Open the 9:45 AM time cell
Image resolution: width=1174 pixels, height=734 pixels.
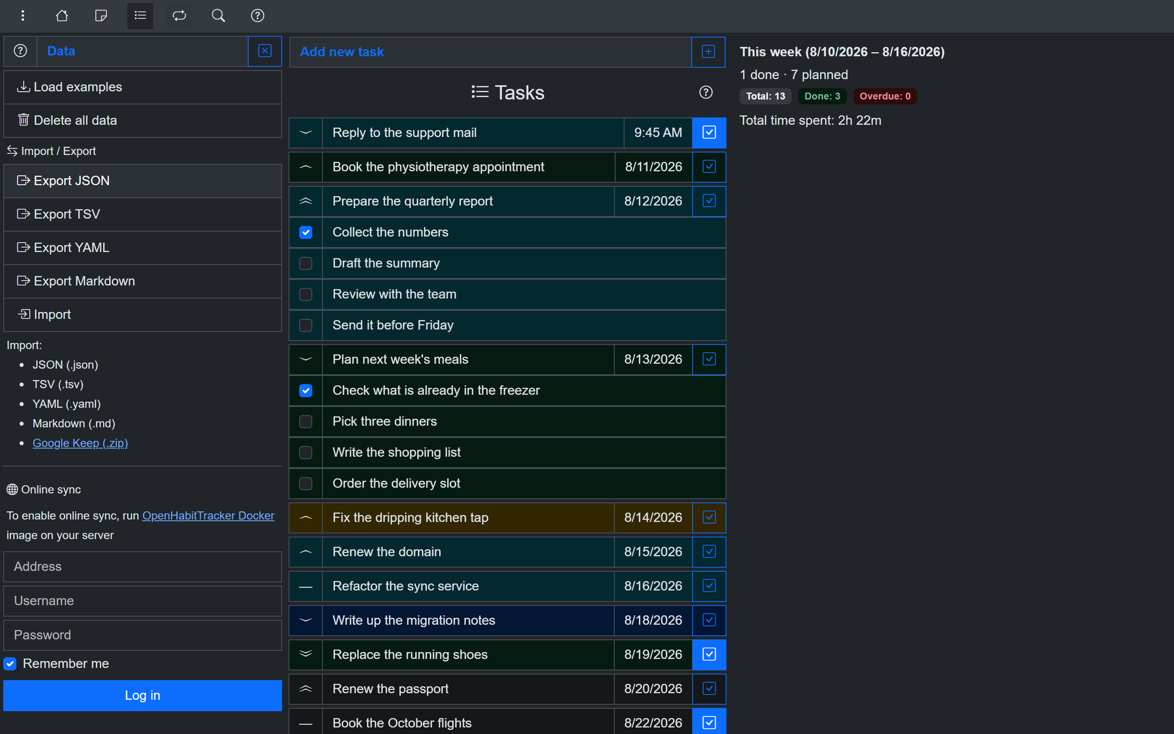(x=658, y=133)
